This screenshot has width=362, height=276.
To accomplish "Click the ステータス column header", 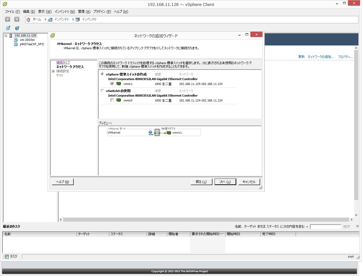I will tap(128, 234).
